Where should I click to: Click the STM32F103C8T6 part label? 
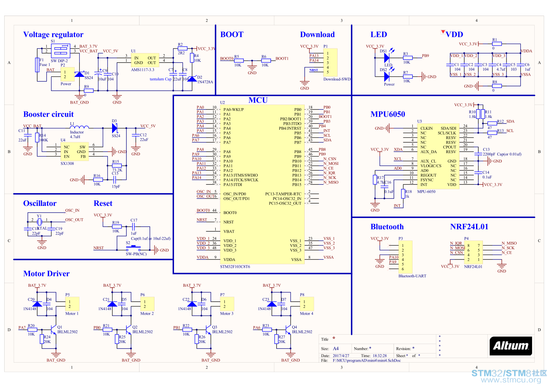pyautogui.click(x=235, y=267)
